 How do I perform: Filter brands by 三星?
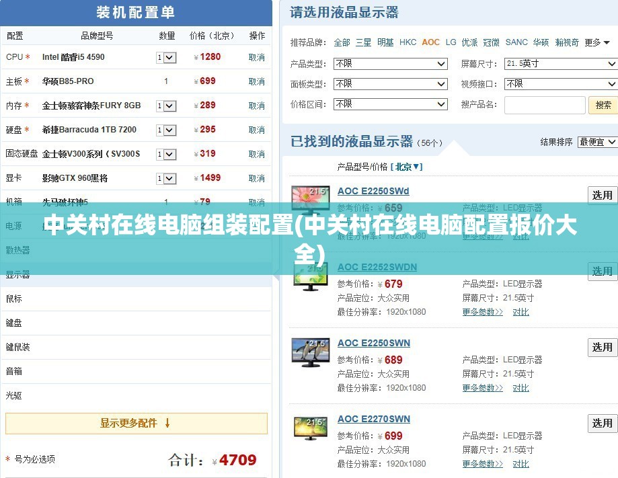tap(363, 42)
